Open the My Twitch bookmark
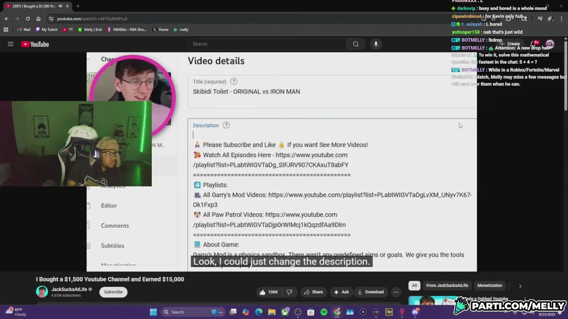This screenshot has height=319, width=568. click(x=47, y=30)
